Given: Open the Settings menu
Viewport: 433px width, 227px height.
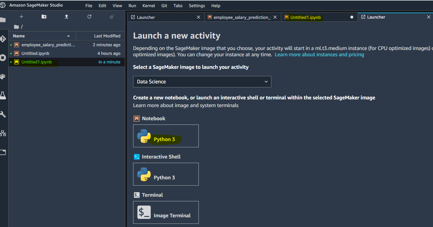Looking at the screenshot, I should tap(197, 6).
